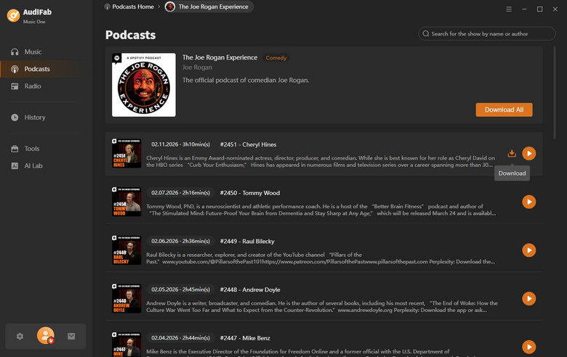Open the #2451 Cheryl Hines thumbnail
This screenshot has width=567, height=357.
point(126,153)
